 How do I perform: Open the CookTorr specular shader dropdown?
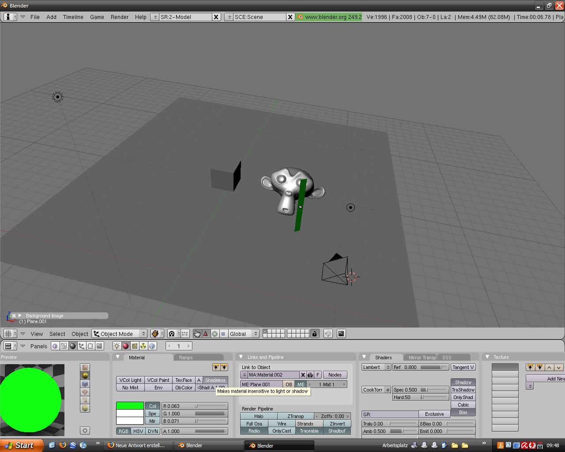[x=376, y=390]
